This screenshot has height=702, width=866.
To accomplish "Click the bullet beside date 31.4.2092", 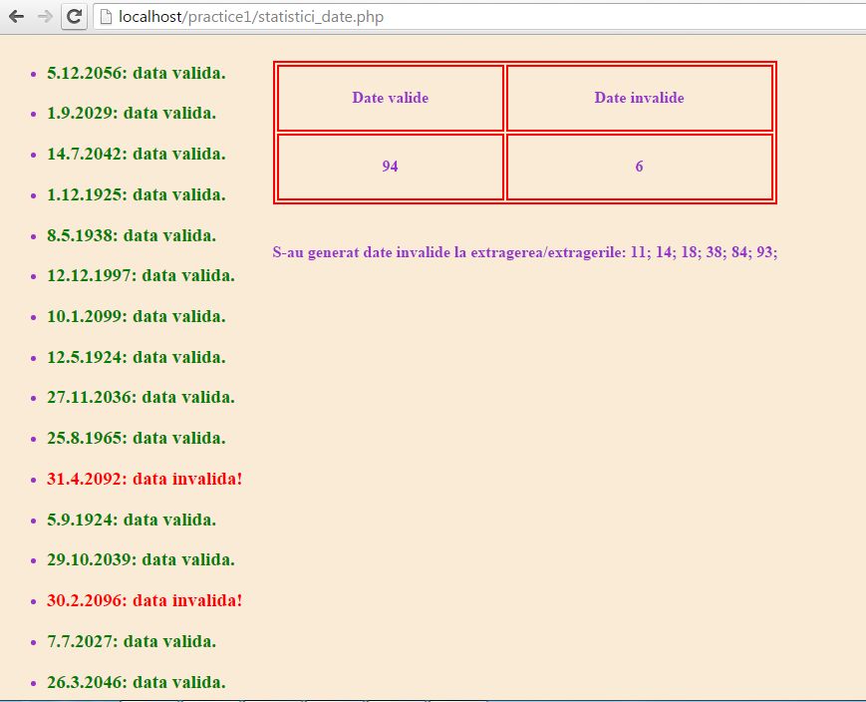I will tap(33, 479).
